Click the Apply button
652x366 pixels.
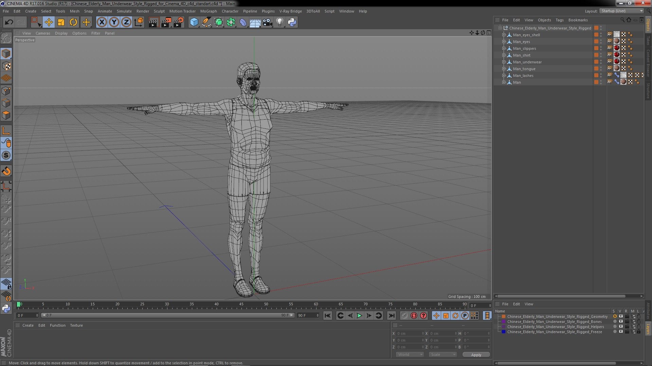click(476, 354)
